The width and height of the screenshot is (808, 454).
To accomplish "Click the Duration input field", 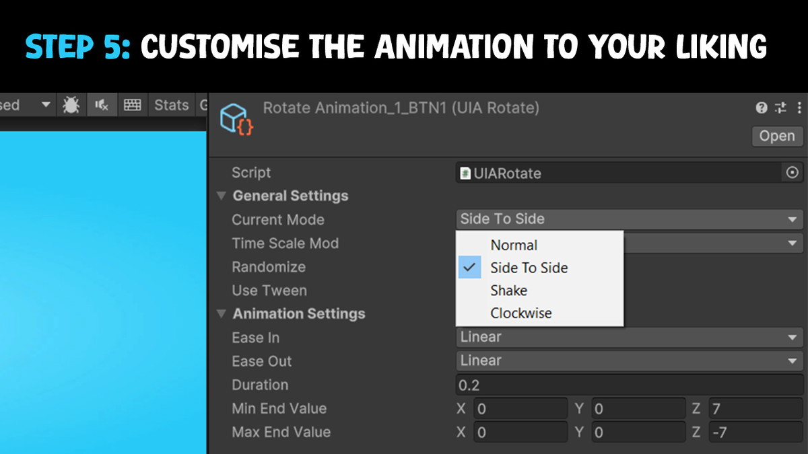I will [630, 385].
